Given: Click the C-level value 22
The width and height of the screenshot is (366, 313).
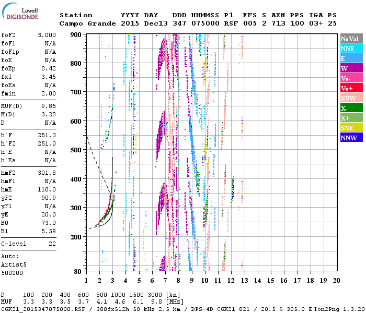Looking at the screenshot, I should click(x=52, y=244).
